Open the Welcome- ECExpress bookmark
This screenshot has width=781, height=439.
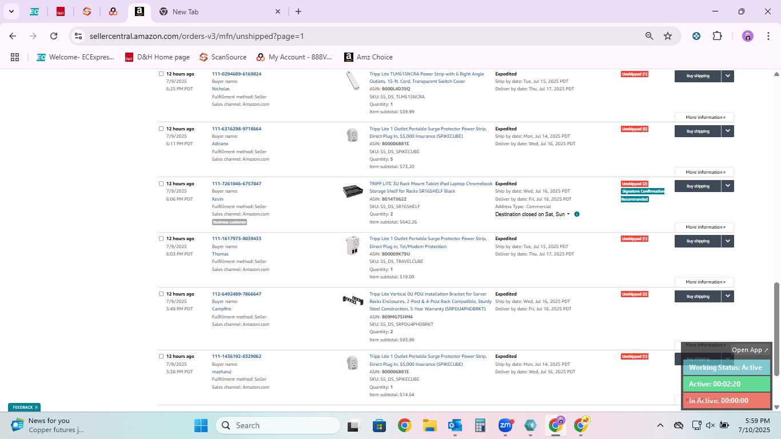click(x=75, y=57)
